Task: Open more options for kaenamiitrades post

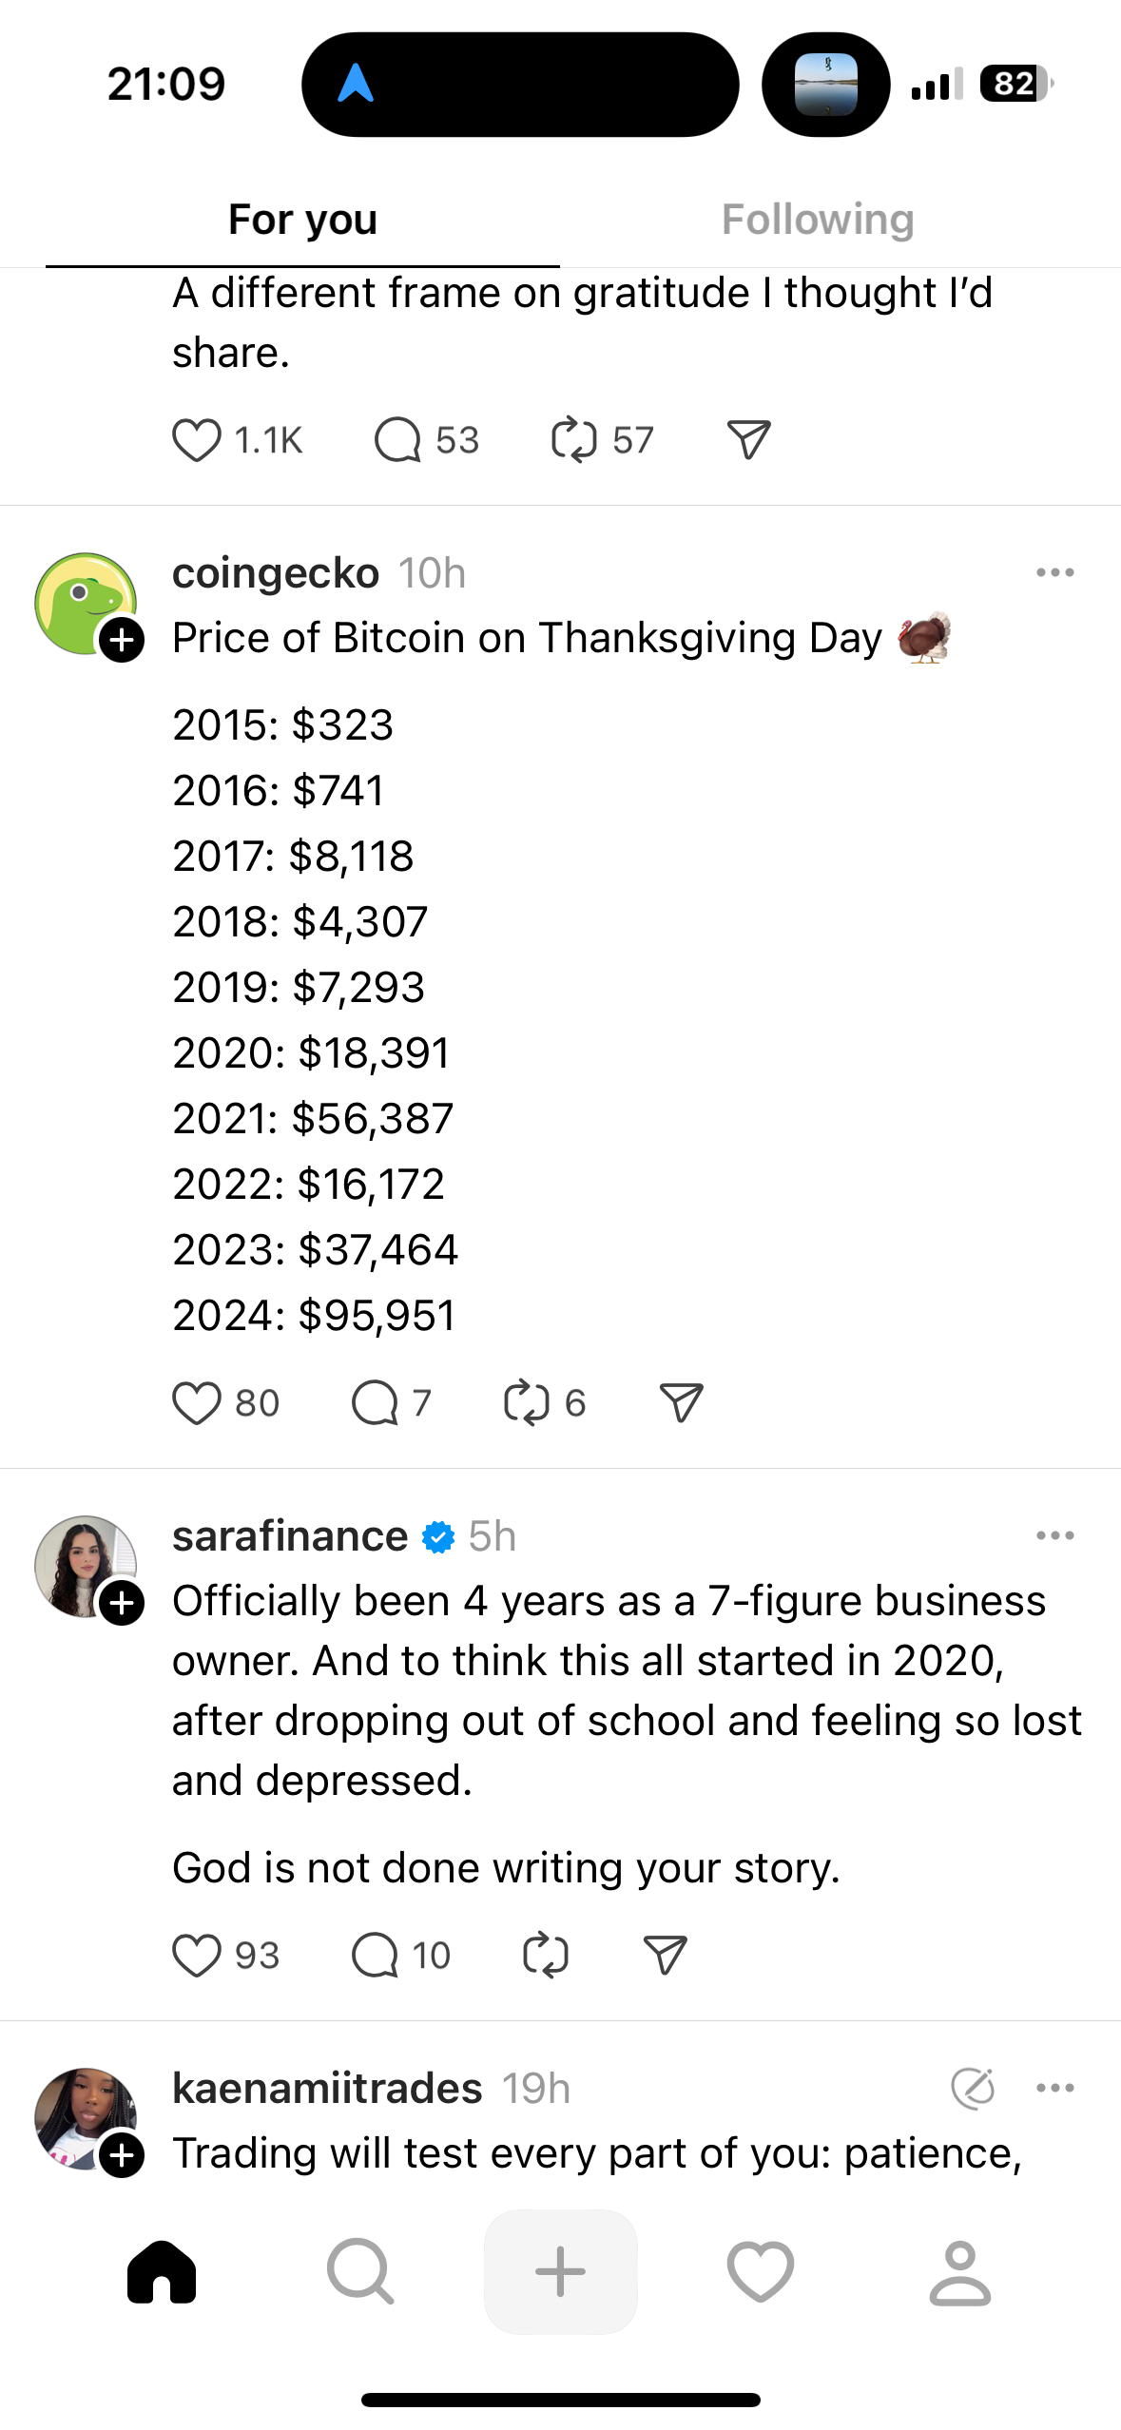Action: pos(1055,2088)
